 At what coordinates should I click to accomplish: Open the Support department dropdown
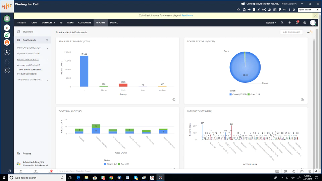click(x=271, y=23)
